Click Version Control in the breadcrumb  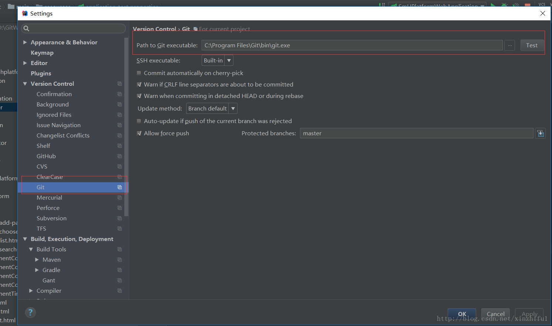[154, 29]
